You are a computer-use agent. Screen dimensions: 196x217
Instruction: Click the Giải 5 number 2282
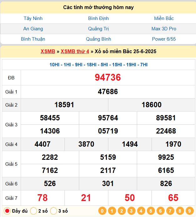pos(50,157)
